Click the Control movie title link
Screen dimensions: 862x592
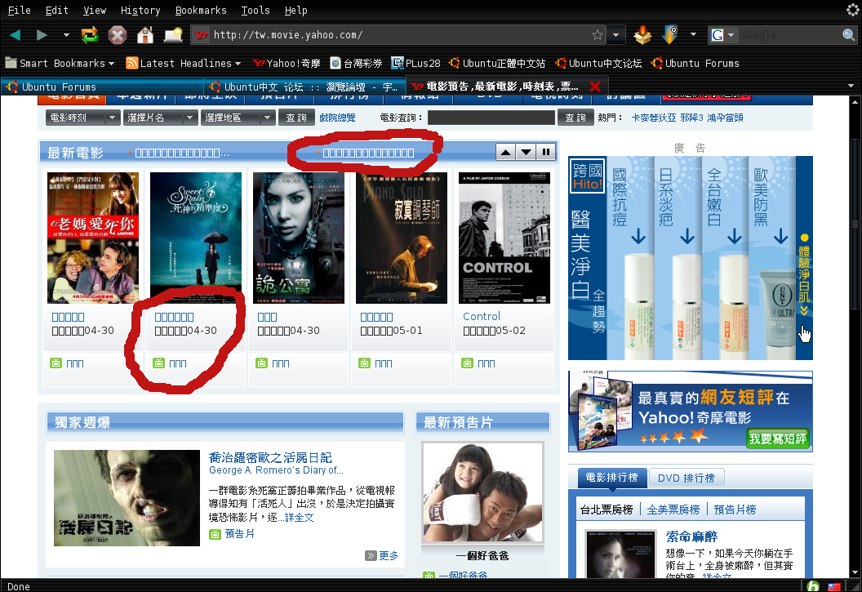[482, 316]
